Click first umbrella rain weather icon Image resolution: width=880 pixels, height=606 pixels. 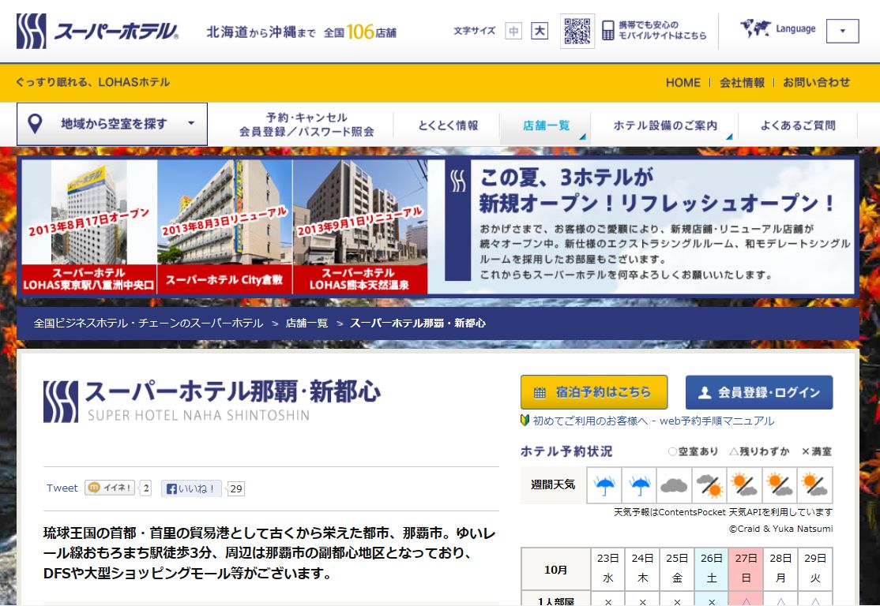coord(604,485)
